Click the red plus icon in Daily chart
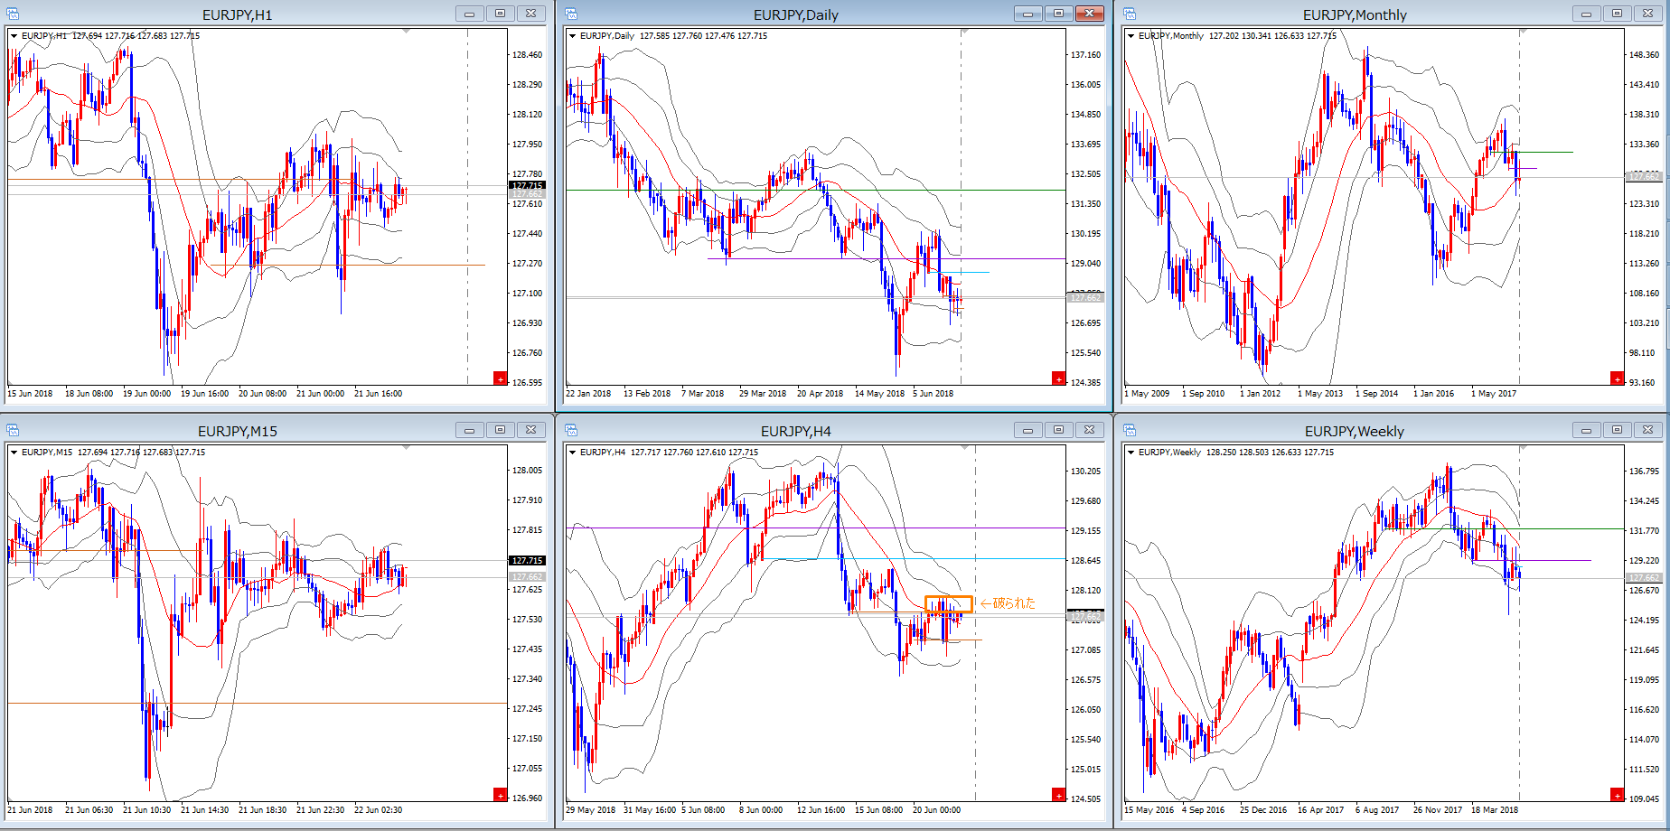 [x=1058, y=378]
